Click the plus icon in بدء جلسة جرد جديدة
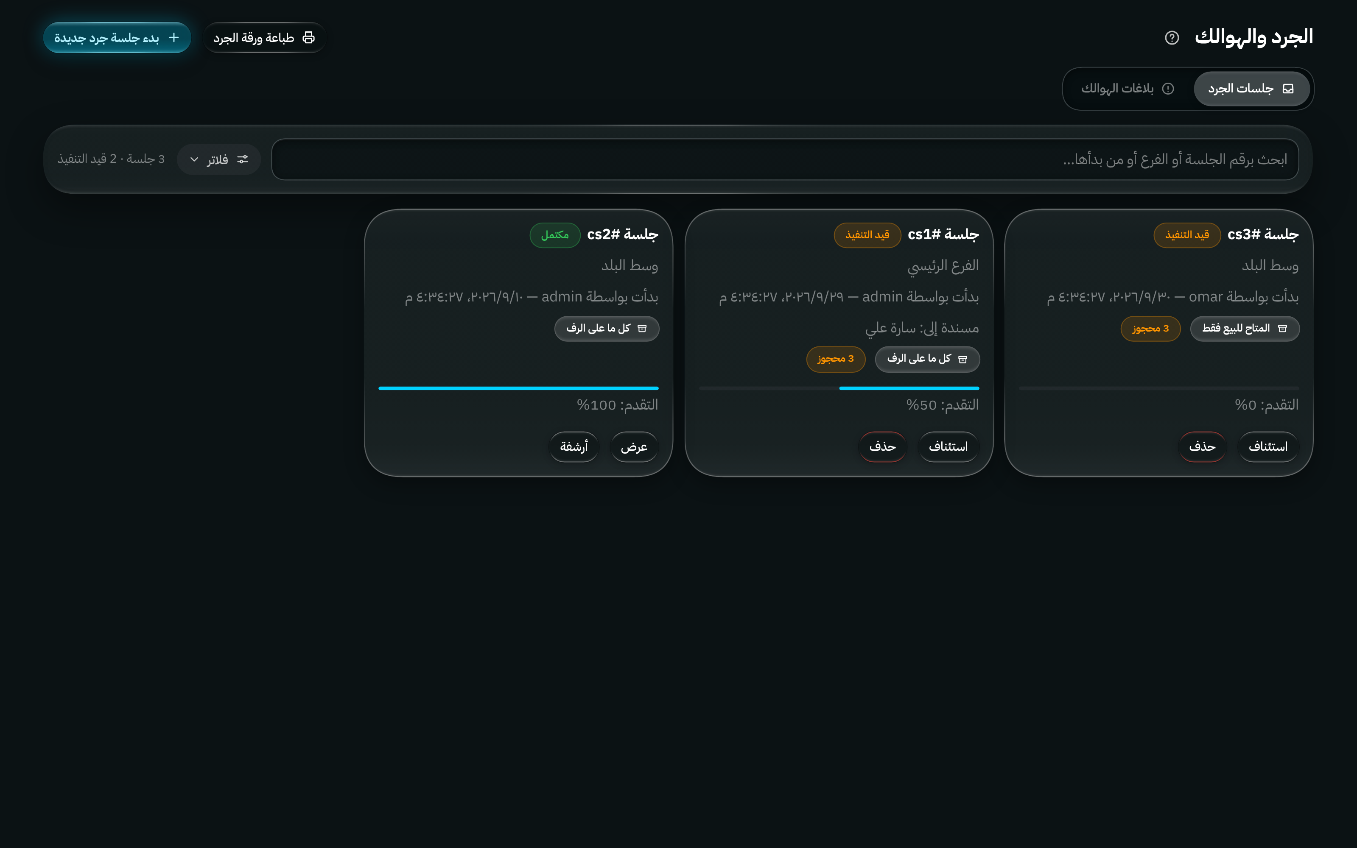The width and height of the screenshot is (1357, 848). (x=174, y=38)
